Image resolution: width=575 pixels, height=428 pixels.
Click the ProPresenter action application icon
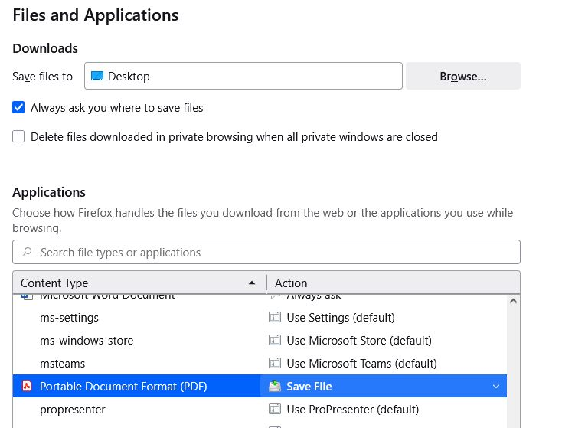click(x=275, y=410)
